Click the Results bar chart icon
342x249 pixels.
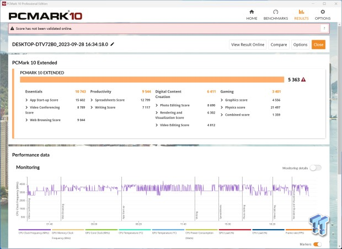[x=301, y=12]
